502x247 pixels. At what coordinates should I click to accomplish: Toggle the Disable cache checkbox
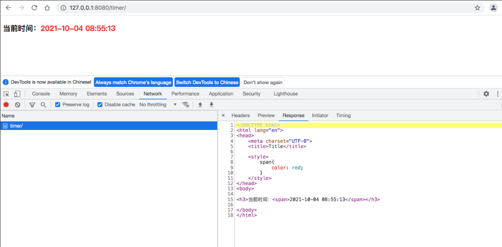100,105
